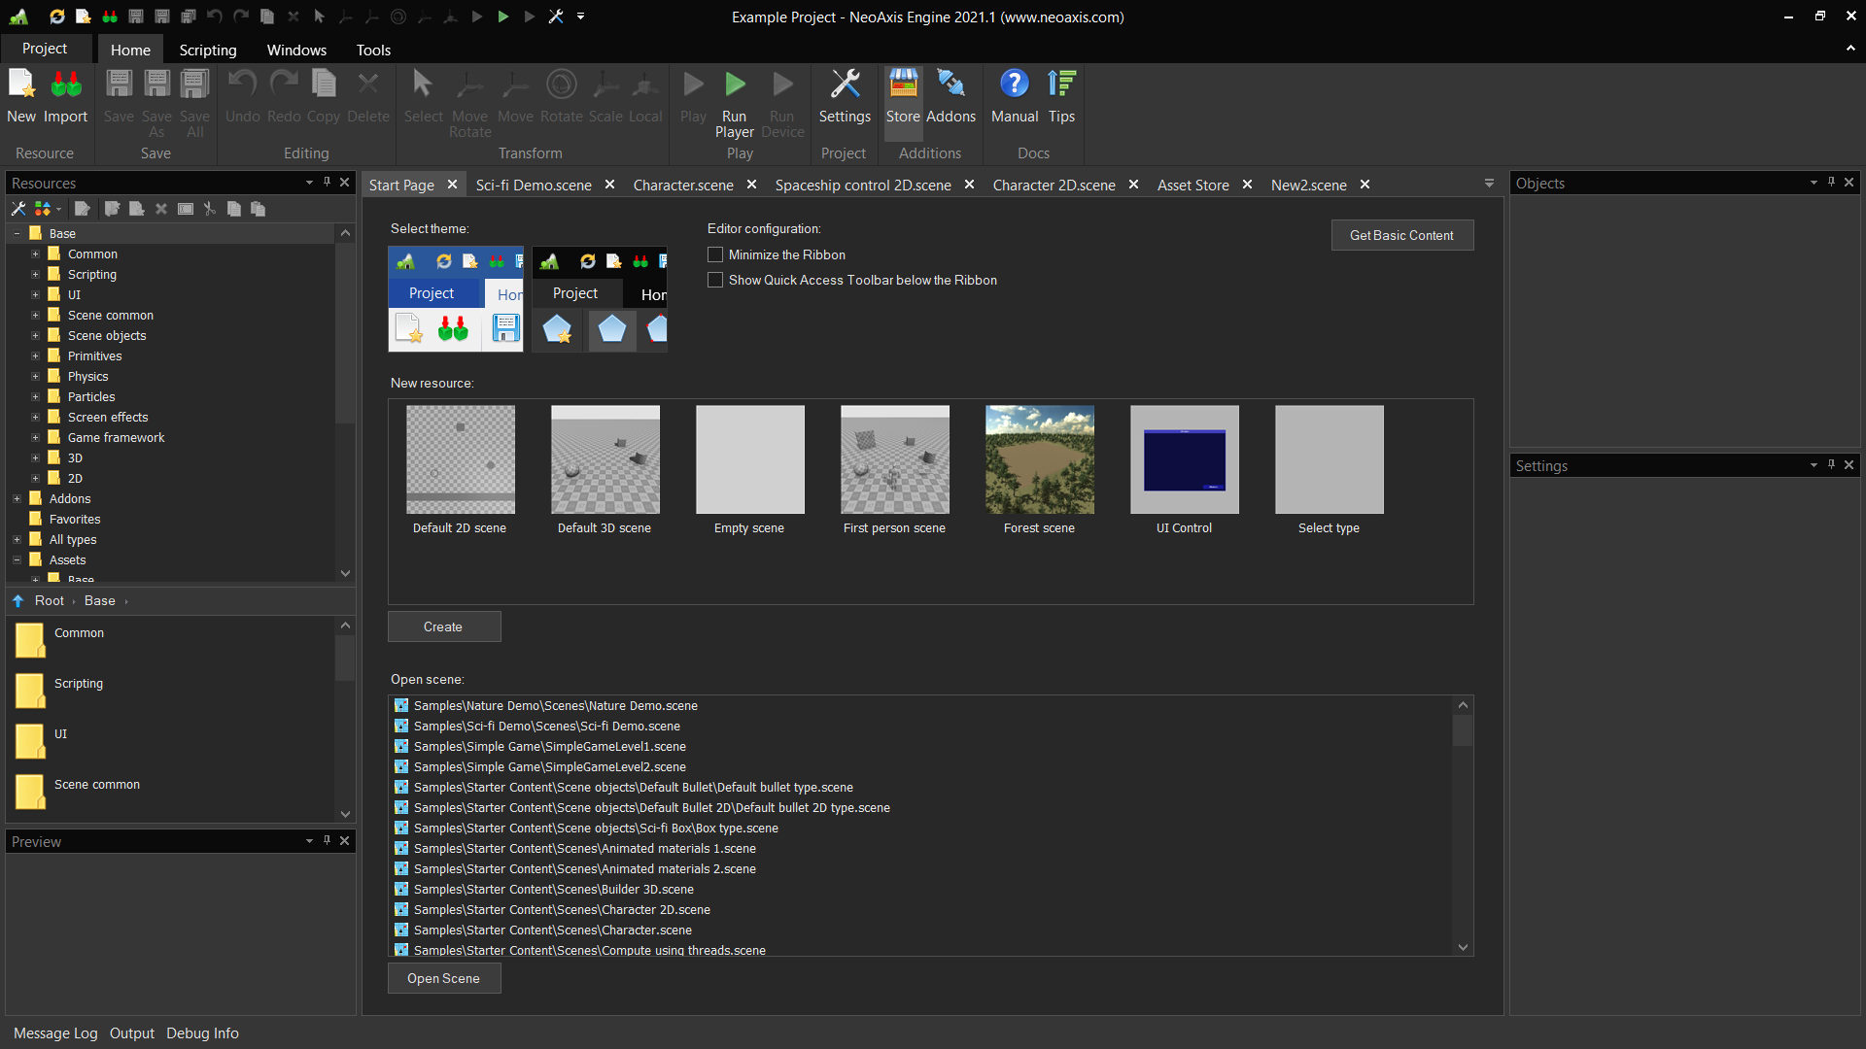Image resolution: width=1866 pixels, height=1049 pixels.
Task: Click the Run Player green arrow
Action: tap(735, 85)
